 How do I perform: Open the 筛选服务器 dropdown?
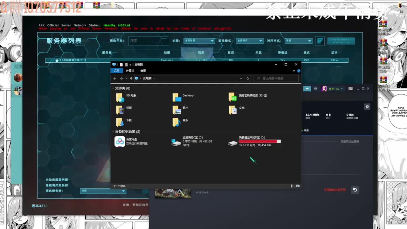tap(103, 191)
